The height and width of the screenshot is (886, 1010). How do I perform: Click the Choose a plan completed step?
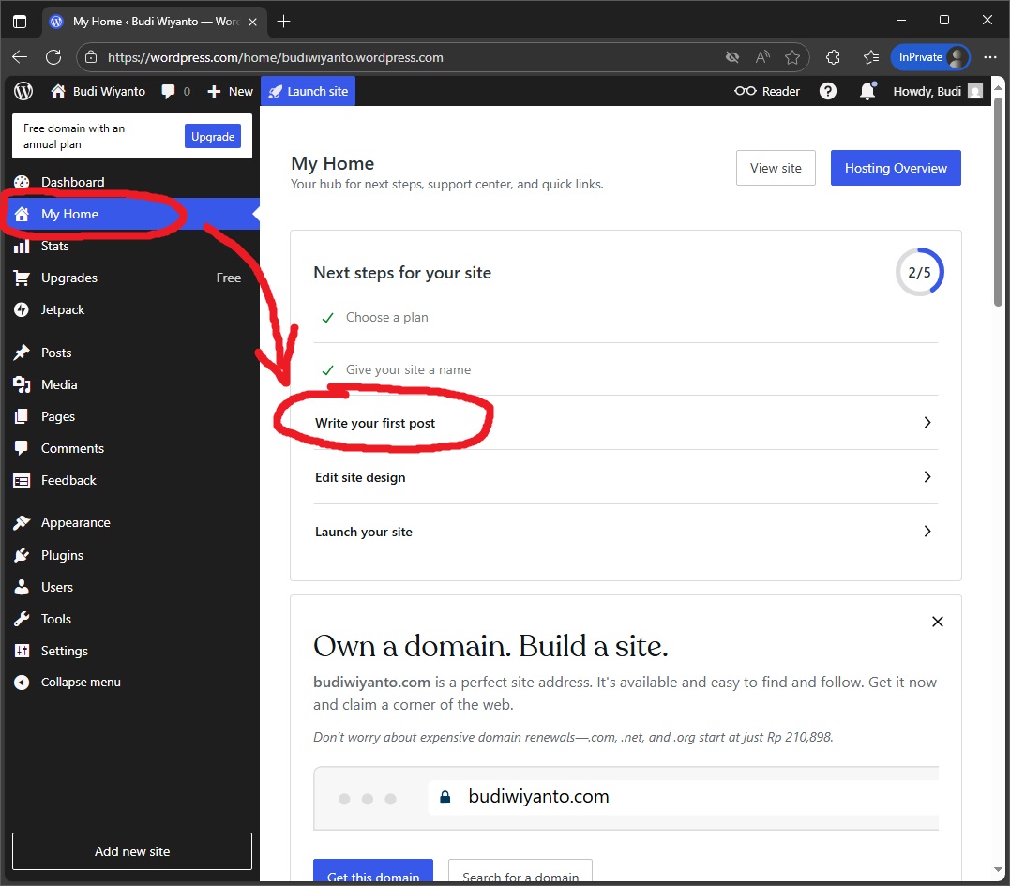(x=626, y=317)
